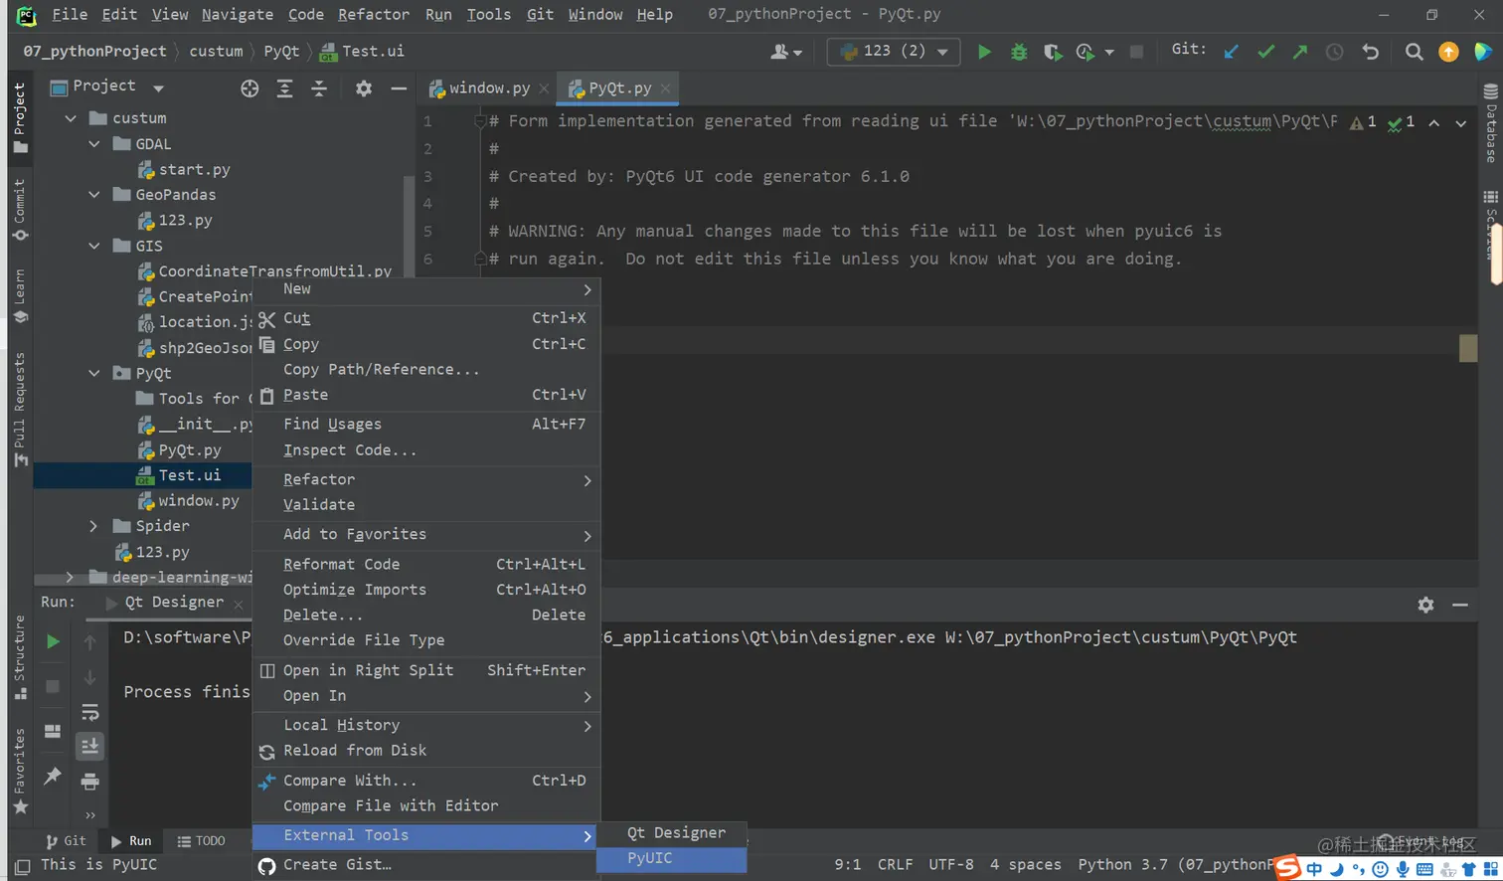Push commits with the green arrow icon
The width and height of the screenshot is (1503, 881).
pyautogui.click(x=1300, y=52)
